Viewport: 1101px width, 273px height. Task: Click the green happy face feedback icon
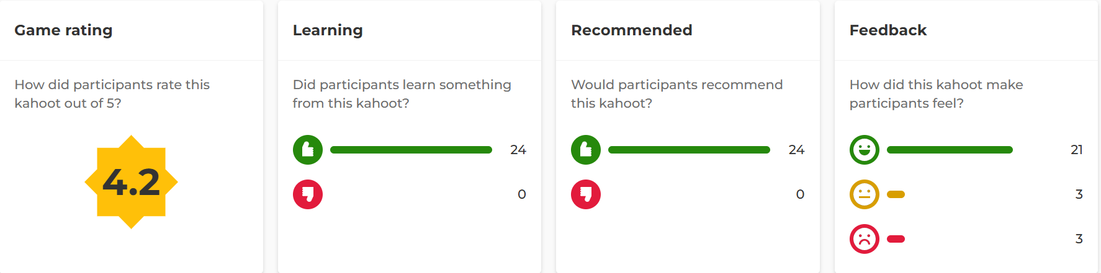click(x=865, y=150)
